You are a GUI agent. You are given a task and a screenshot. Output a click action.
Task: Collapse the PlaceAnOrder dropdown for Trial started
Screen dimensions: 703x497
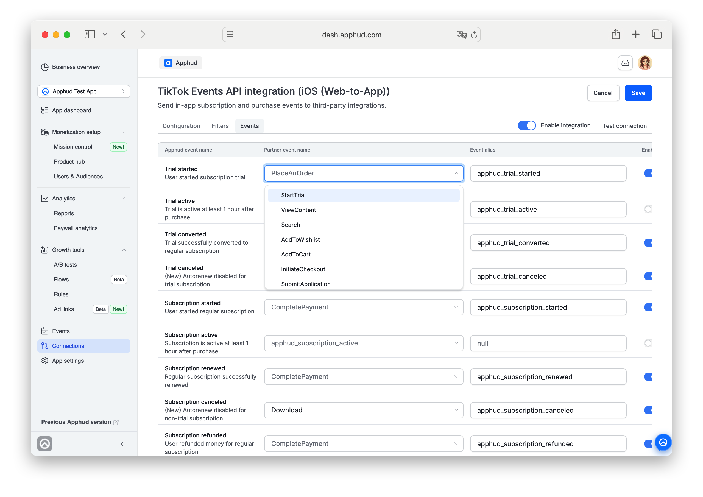click(363, 173)
